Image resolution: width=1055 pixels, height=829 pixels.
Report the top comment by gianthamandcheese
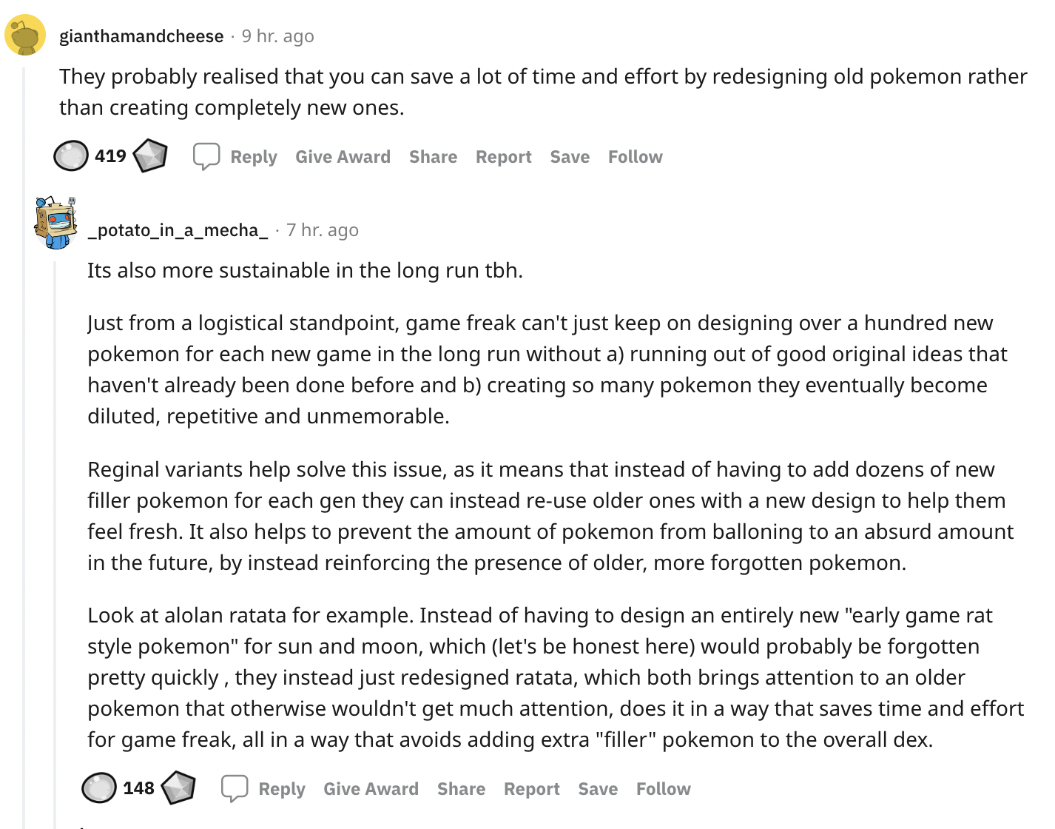pyautogui.click(x=504, y=157)
